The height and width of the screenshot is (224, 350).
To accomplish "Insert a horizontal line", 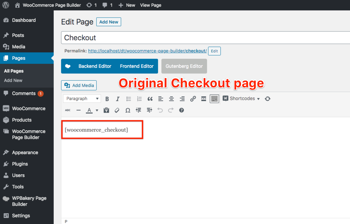I will click(78, 110).
